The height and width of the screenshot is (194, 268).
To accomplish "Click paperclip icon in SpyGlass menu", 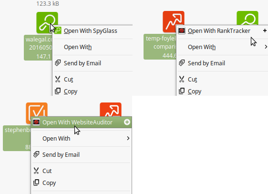I will tap(58, 63).
